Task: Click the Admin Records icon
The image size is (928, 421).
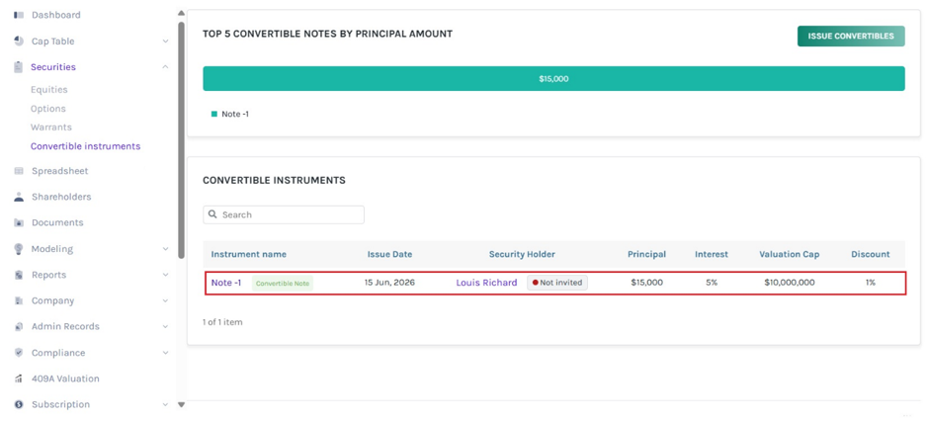Action: coord(19,326)
